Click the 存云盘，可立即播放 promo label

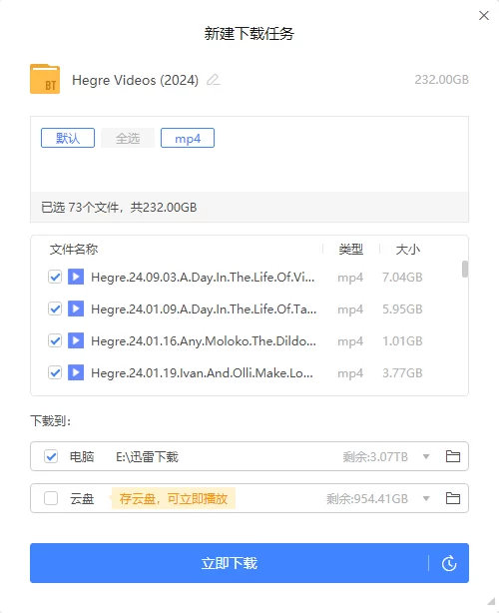(174, 498)
